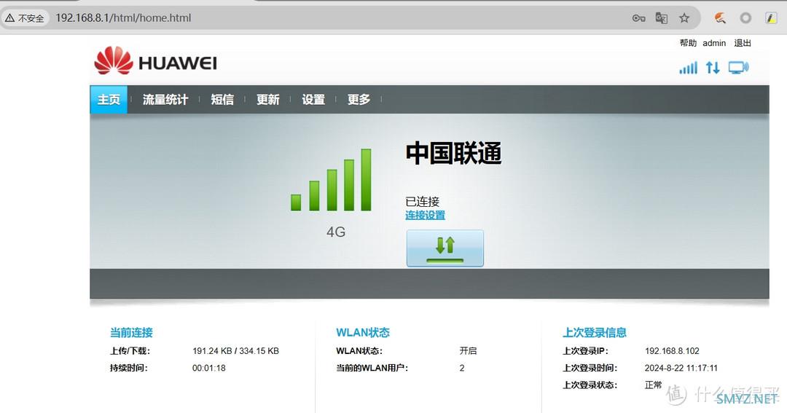Click the 4G network type label
Image resolution: width=787 pixels, height=413 pixels.
point(336,232)
